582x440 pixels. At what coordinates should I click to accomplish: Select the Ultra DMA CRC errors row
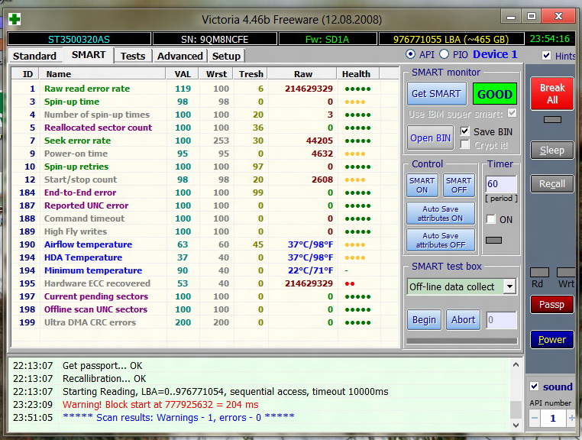click(205, 322)
